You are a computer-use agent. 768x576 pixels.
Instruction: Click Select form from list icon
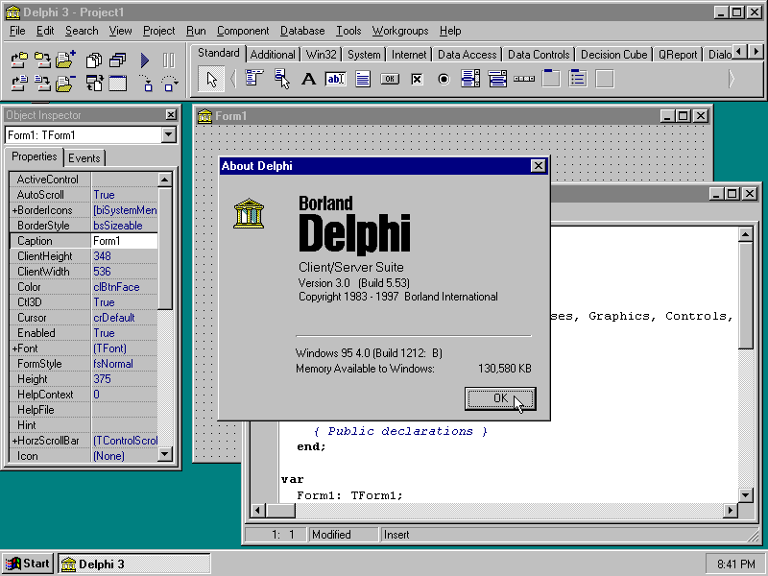tap(117, 60)
